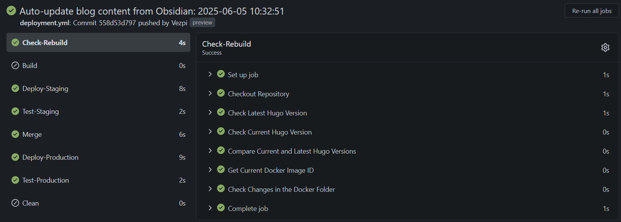Image resolution: width=621 pixels, height=222 pixels.
Task: Select the Test-Staging job
Action: [41, 112]
